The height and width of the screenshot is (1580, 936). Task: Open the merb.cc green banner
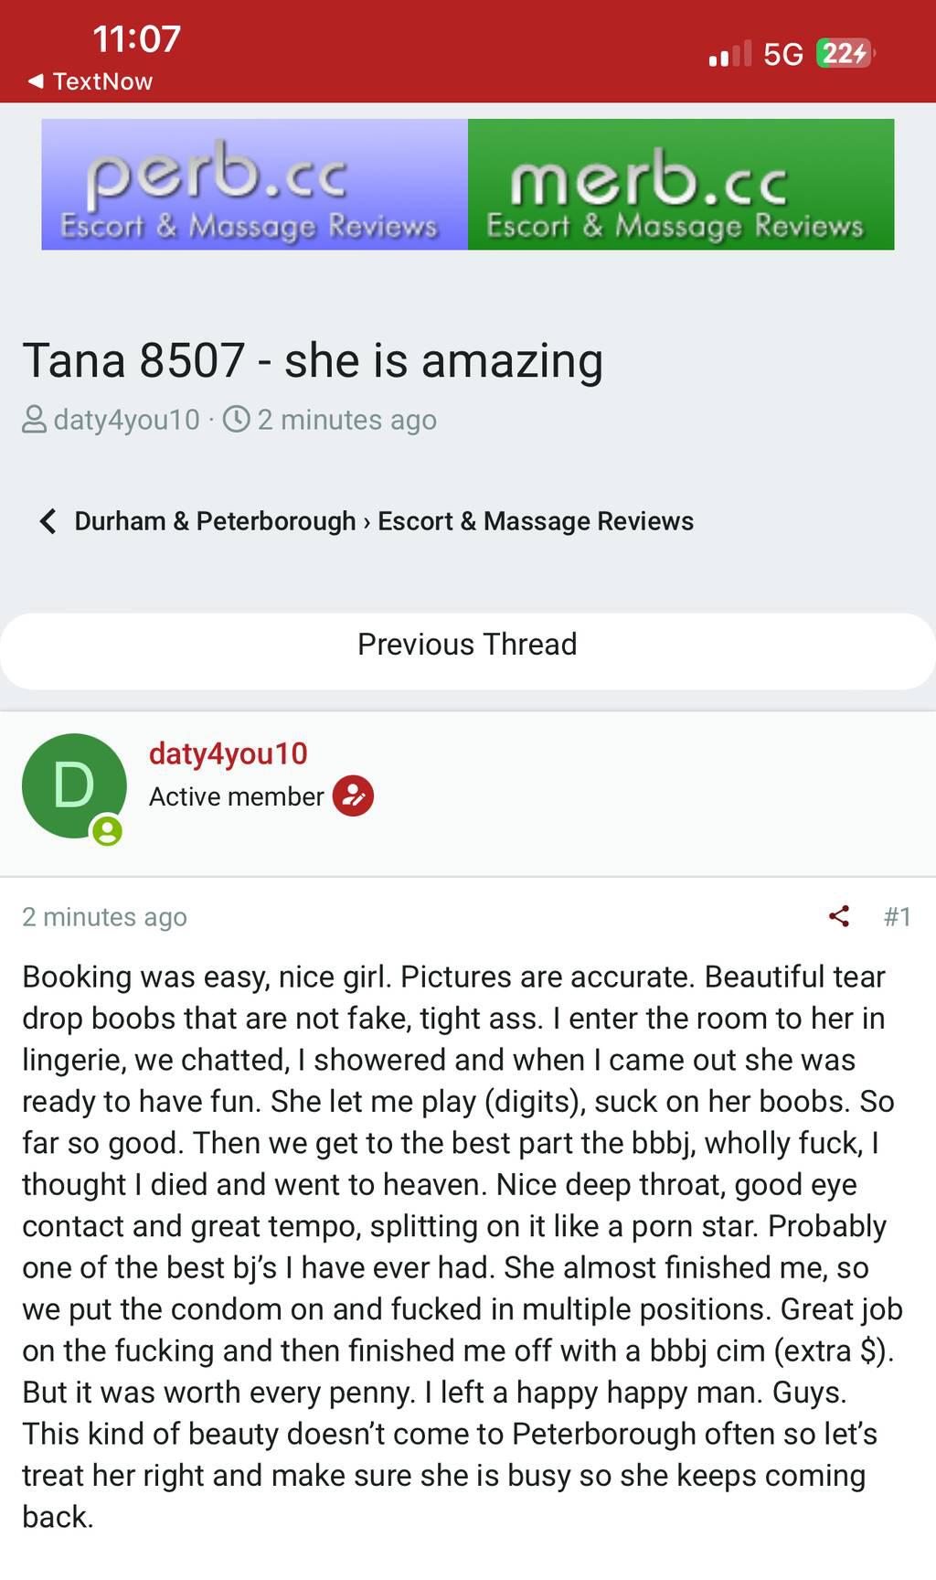681,184
